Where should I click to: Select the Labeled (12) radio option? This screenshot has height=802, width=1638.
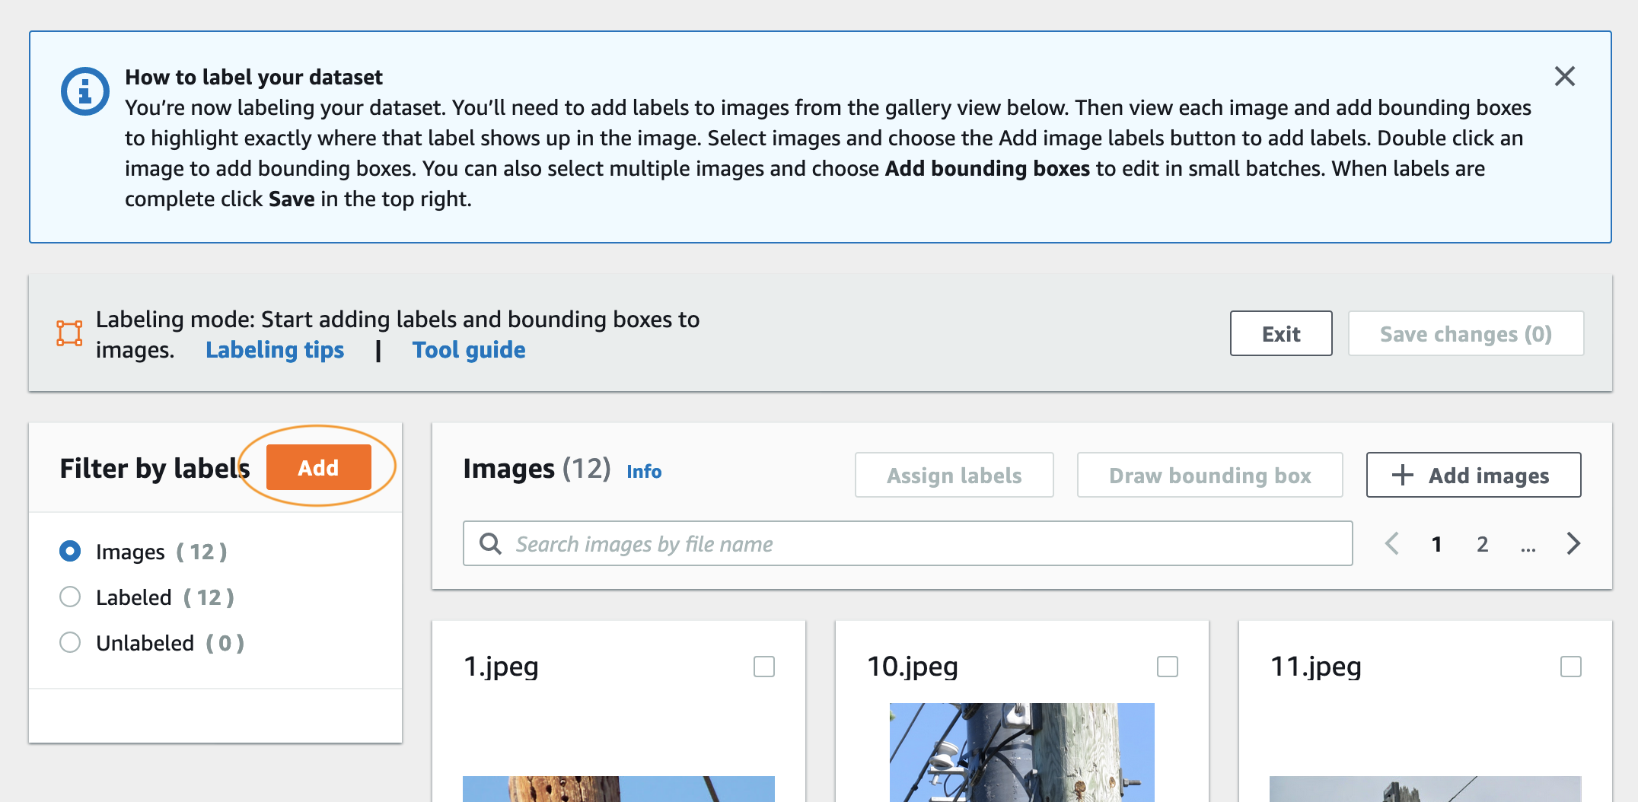(70, 597)
